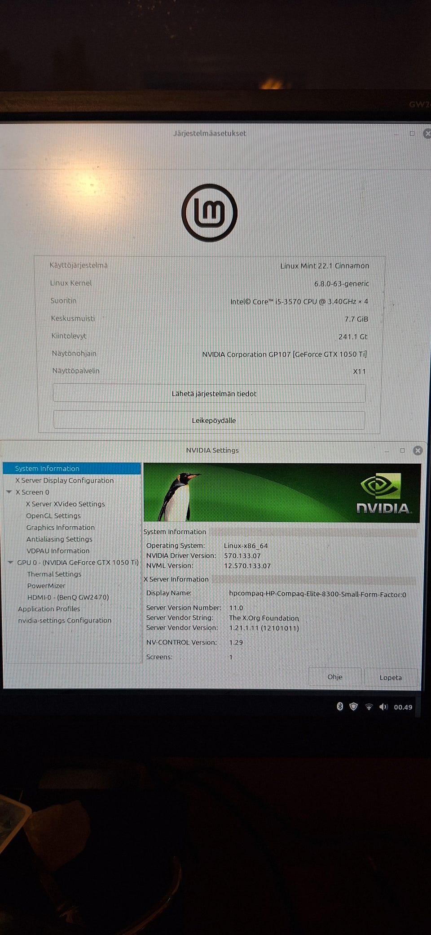Open X Server XVideo Settings

(66, 504)
